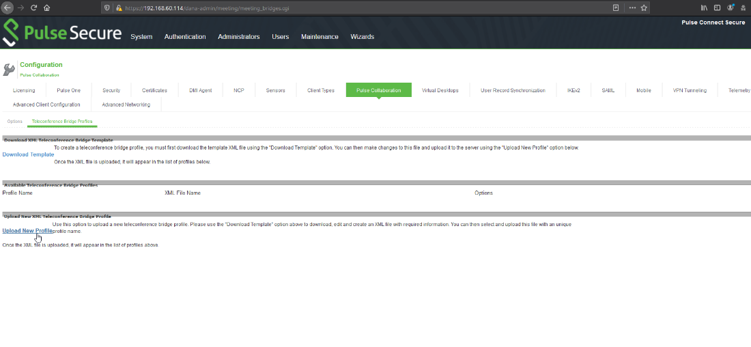Click the Pulse Collaboration subtitle under Configuration
The height and width of the screenshot is (347, 751).
tap(40, 75)
